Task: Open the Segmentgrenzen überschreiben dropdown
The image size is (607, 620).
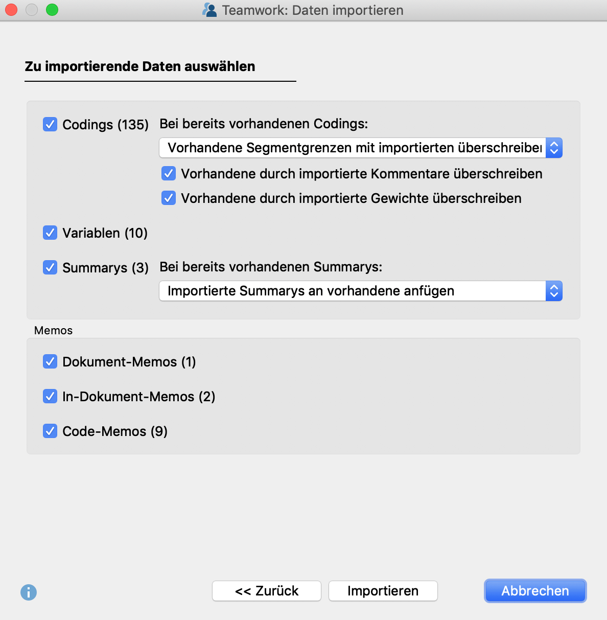Action: click(353, 148)
